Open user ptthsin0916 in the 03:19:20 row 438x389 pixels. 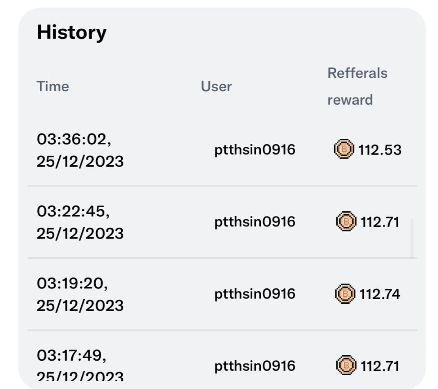click(255, 294)
